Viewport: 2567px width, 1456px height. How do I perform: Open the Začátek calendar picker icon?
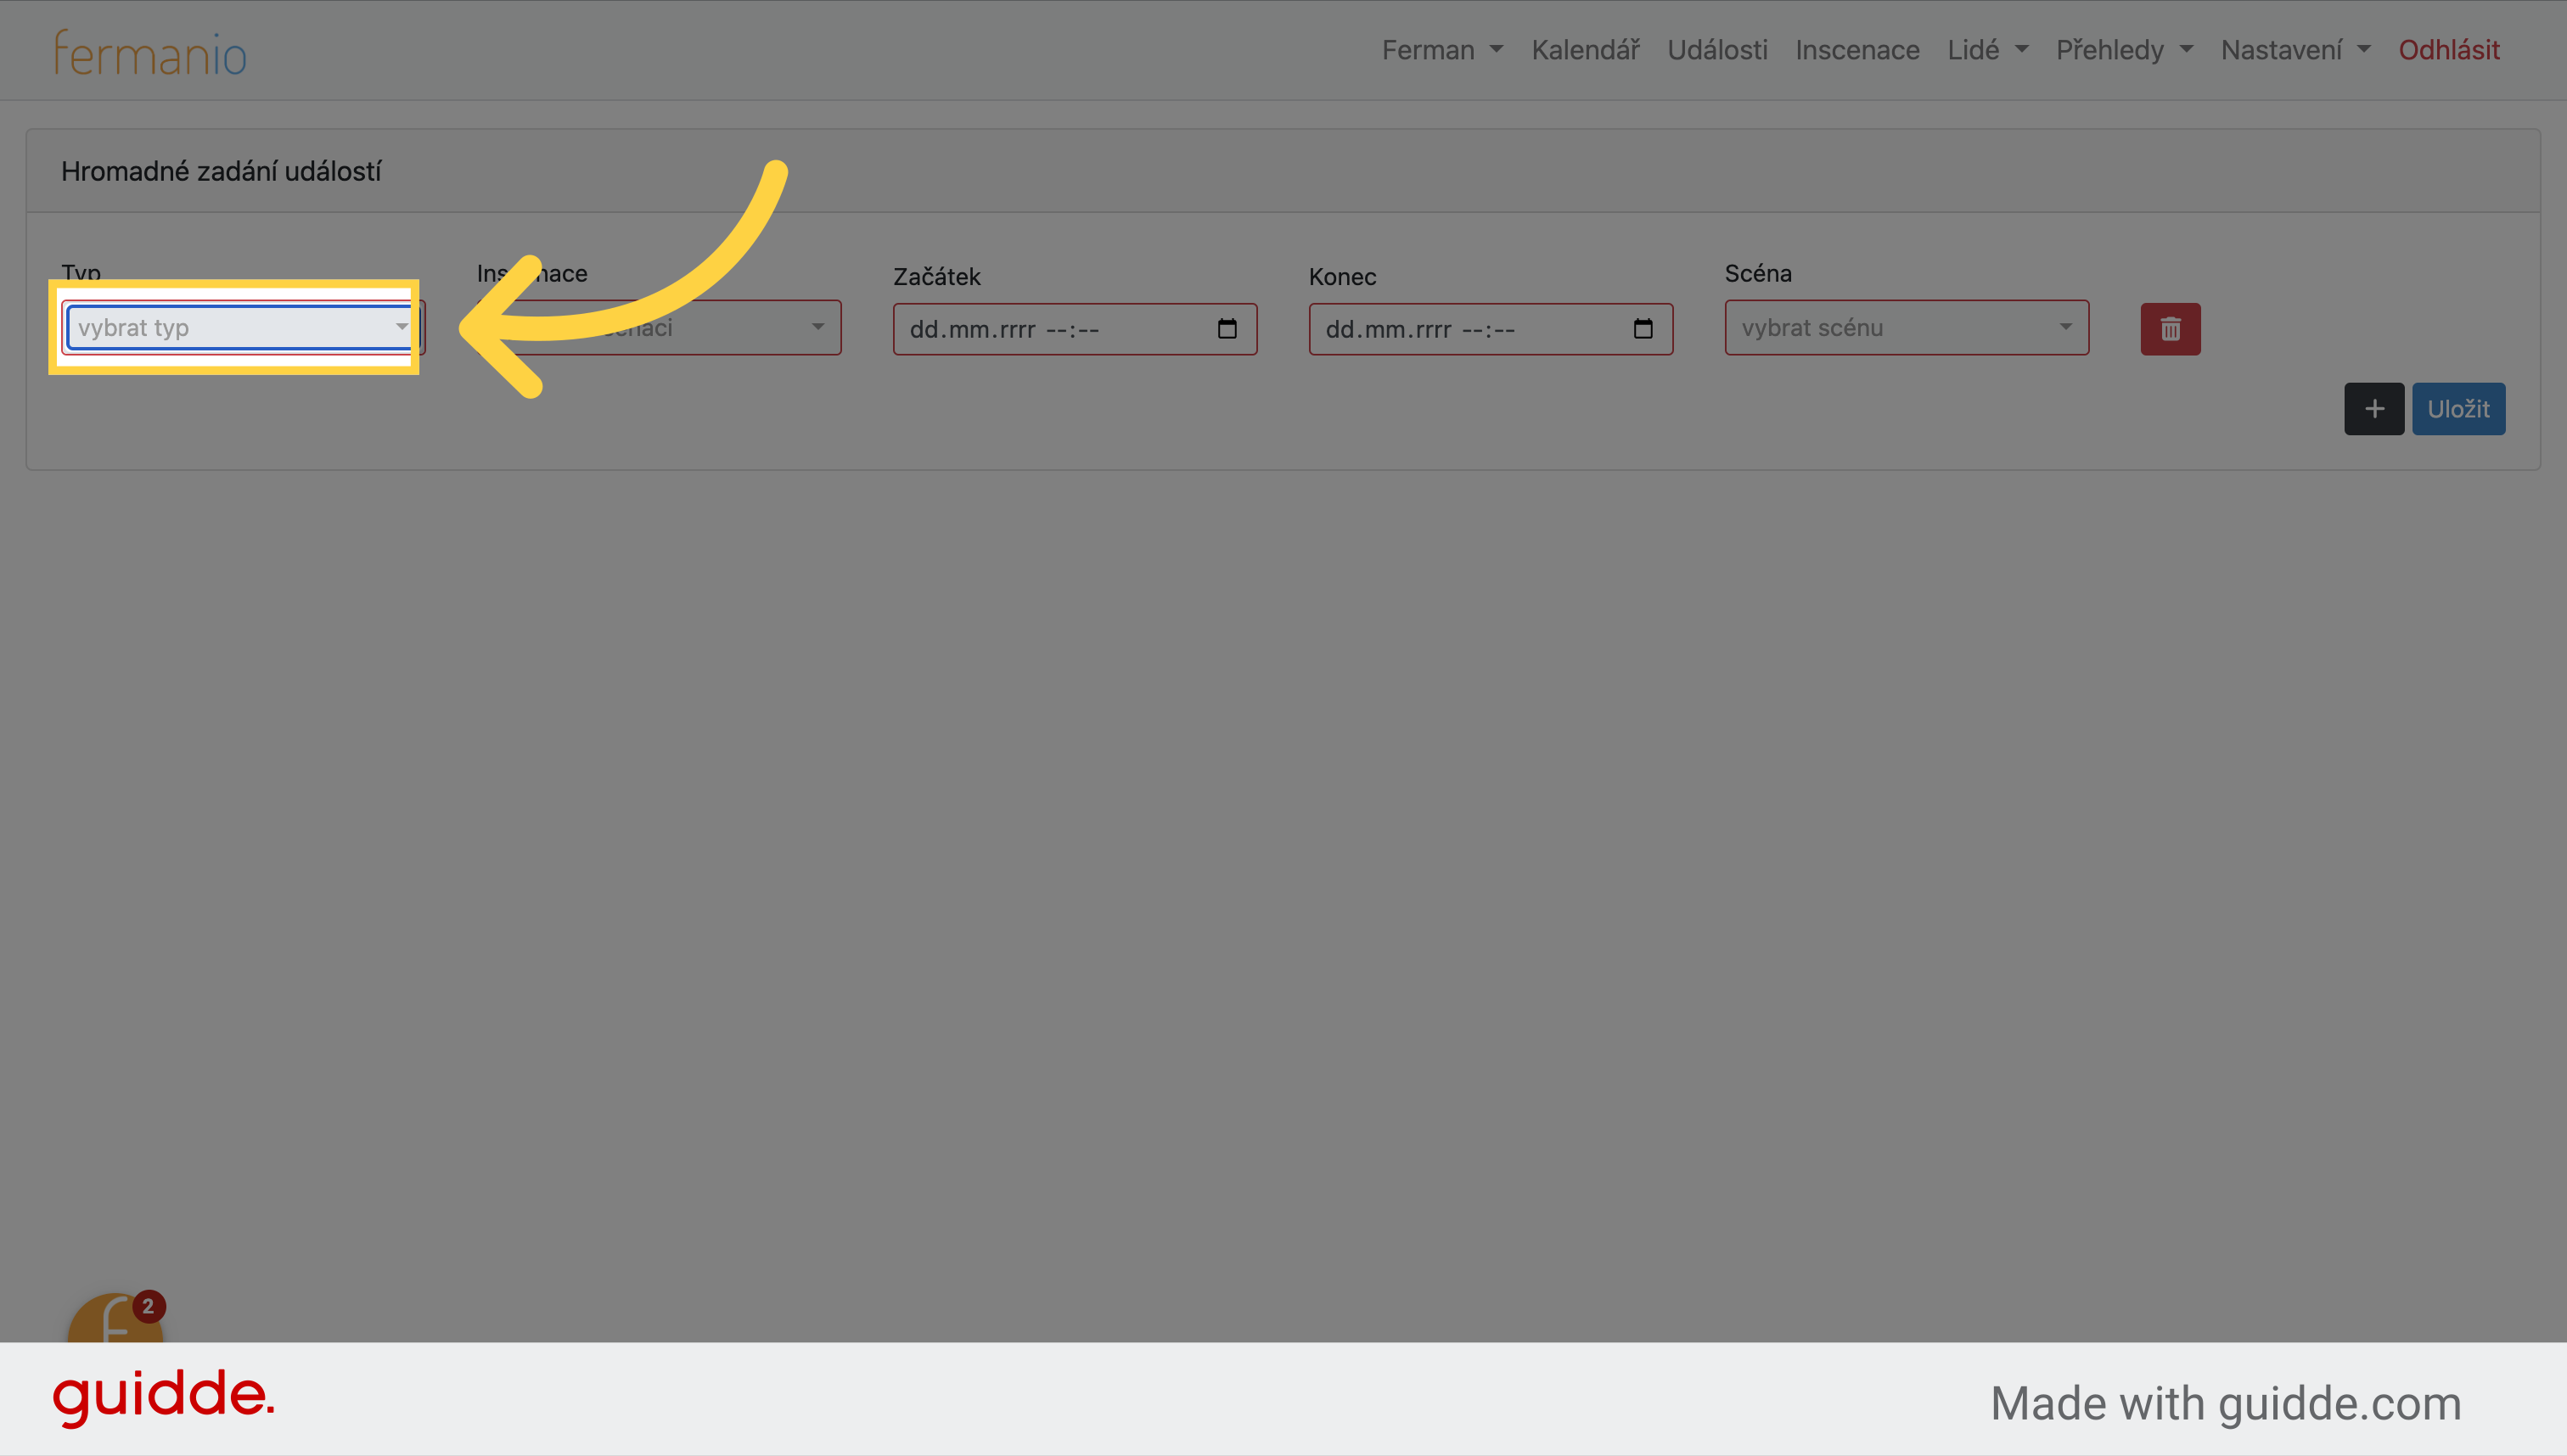point(1227,329)
